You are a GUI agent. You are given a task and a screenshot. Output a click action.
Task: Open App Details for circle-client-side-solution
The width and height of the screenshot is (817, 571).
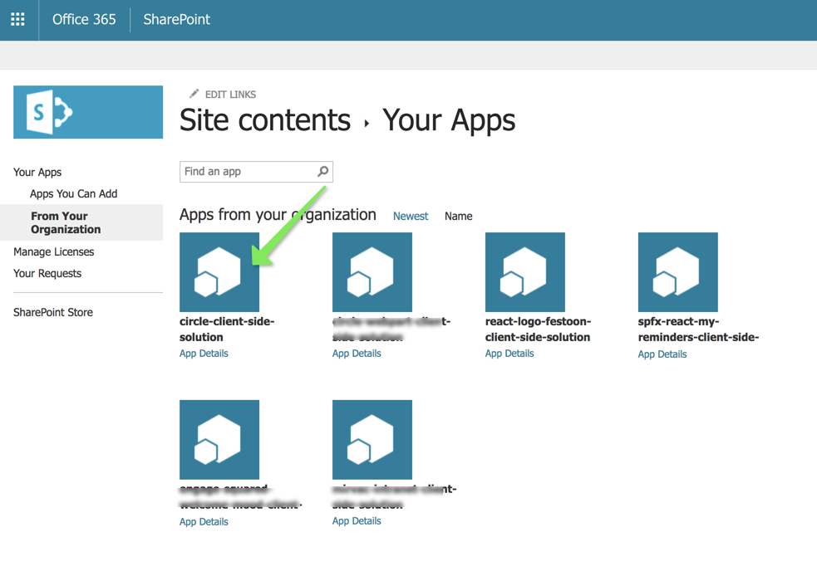(x=204, y=354)
